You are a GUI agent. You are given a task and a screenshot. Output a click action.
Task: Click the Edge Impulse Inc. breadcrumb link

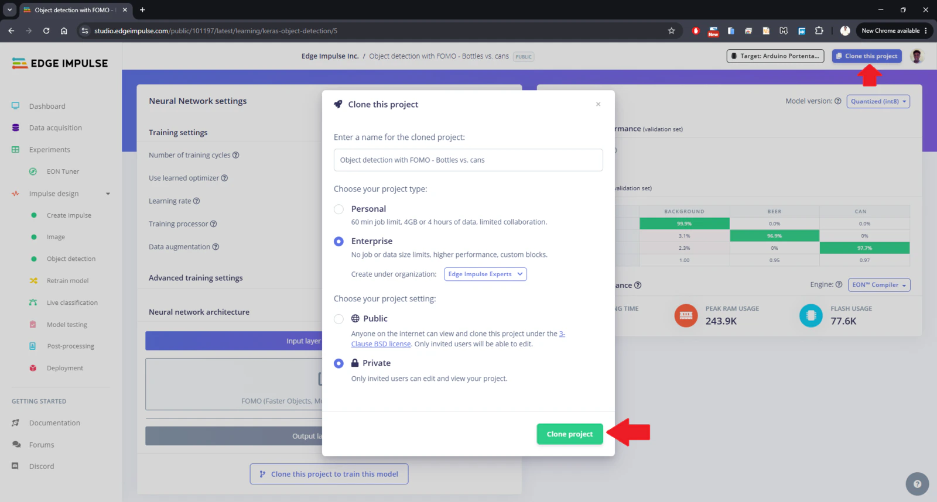330,56
